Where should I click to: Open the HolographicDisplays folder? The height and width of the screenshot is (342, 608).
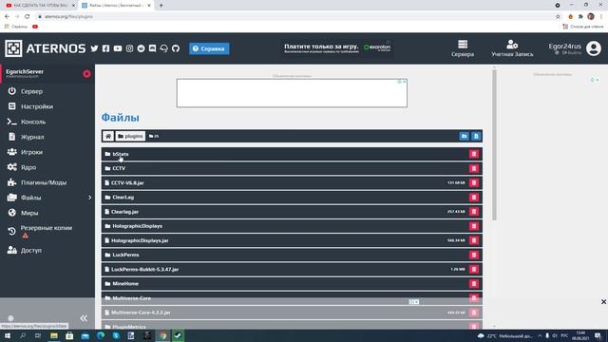tap(137, 226)
